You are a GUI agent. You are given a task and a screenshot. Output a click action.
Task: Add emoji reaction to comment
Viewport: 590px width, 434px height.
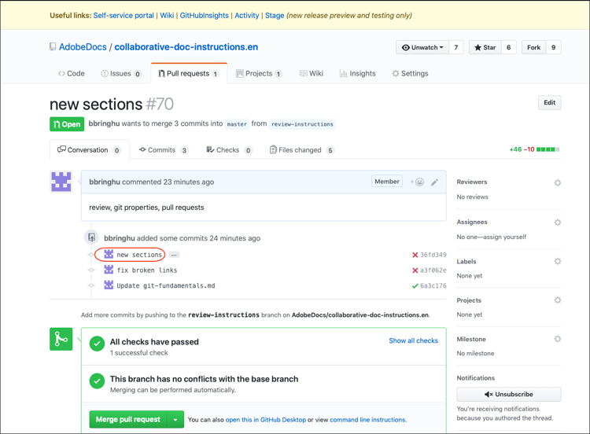pyautogui.click(x=417, y=182)
